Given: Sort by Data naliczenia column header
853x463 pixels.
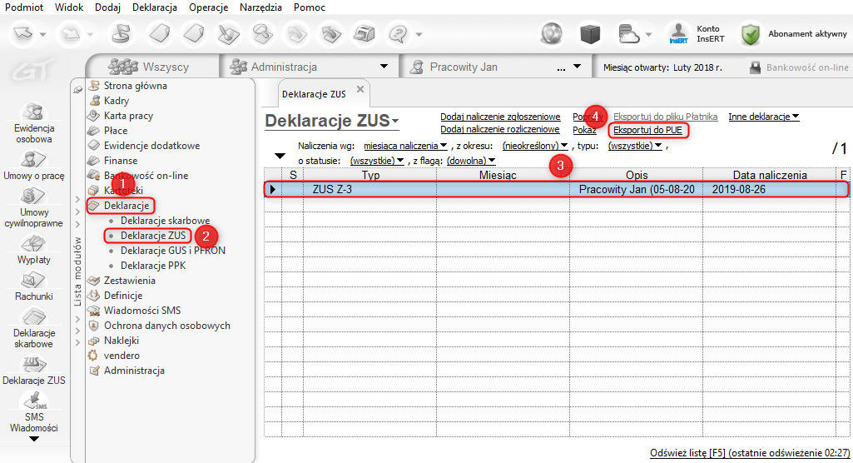Looking at the screenshot, I should (769, 175).
